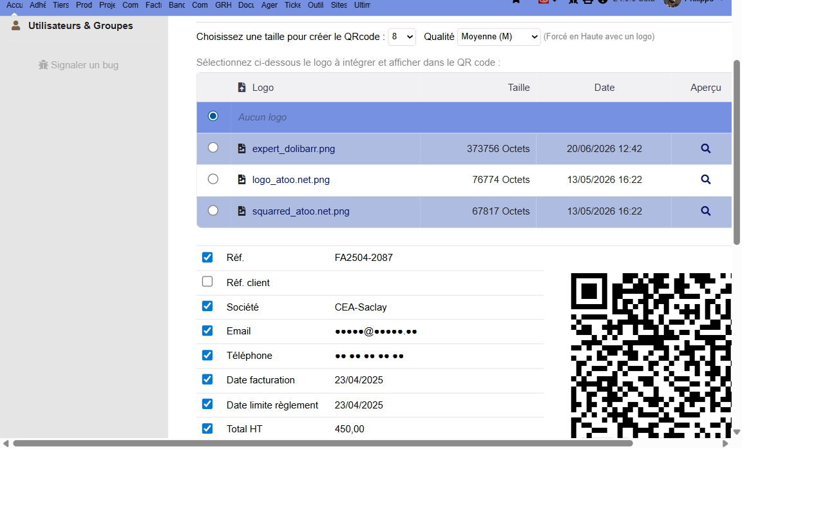Uncheck the Réf. checkbox
This screenshot has width=825, height=518.
click(x=207, y=257)
